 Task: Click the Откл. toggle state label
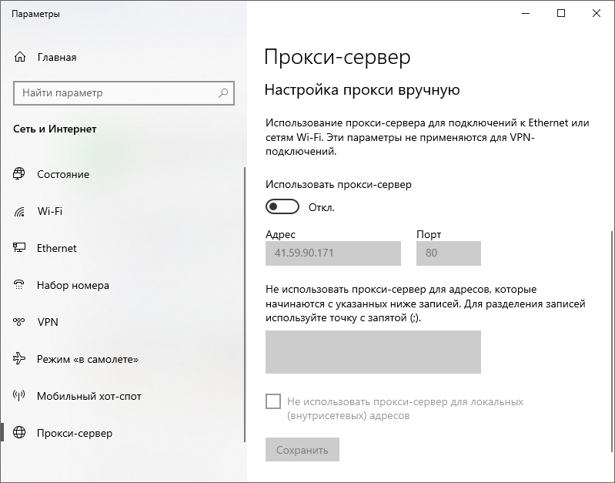point(321,207)
